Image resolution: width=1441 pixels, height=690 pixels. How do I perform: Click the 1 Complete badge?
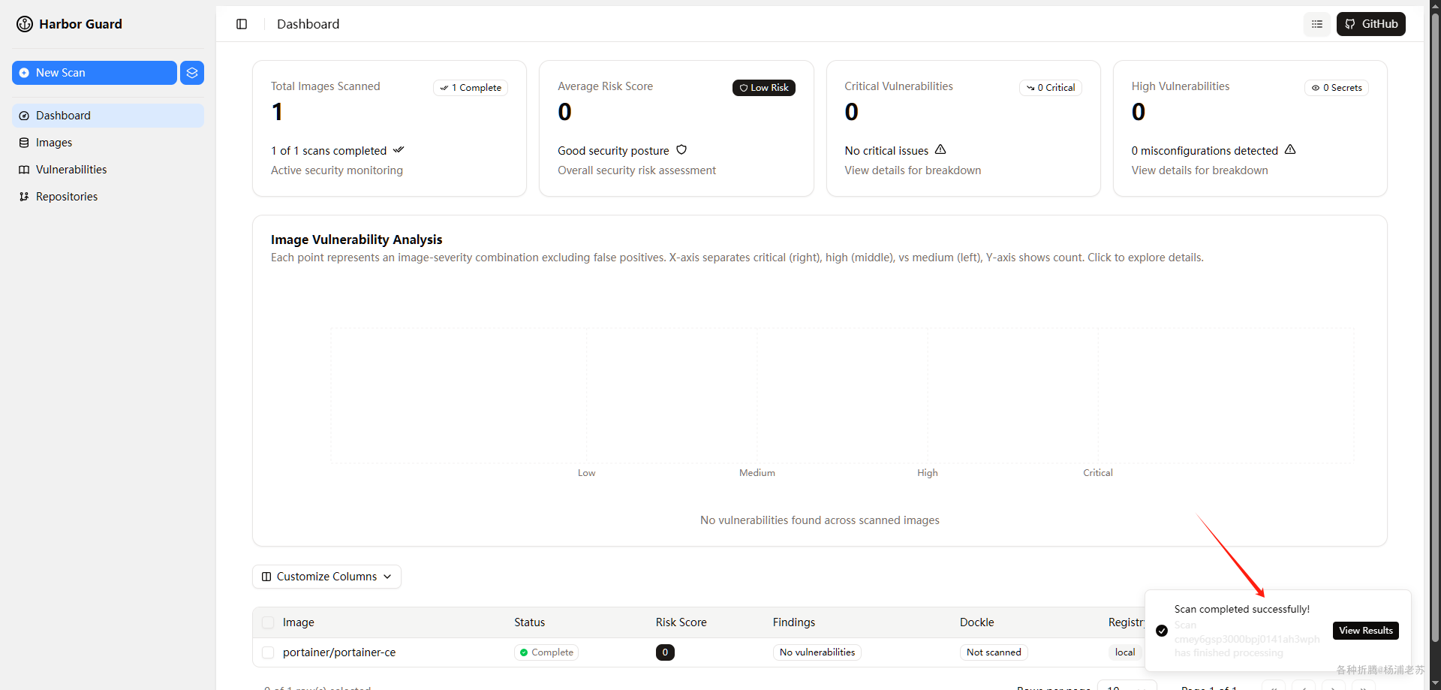pos(471,88)
